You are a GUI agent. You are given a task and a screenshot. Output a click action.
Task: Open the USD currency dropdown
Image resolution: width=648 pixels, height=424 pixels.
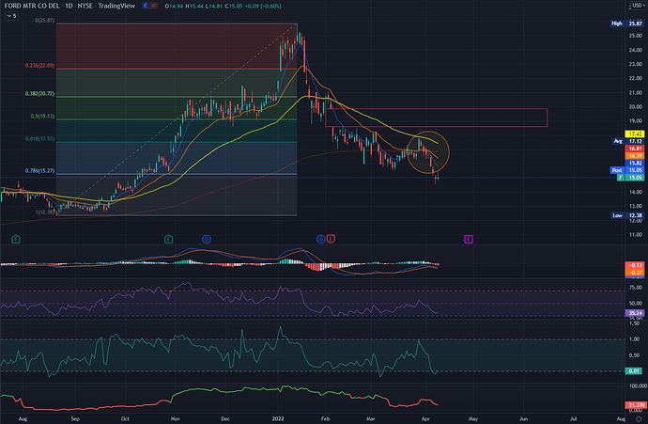point(638,6)
